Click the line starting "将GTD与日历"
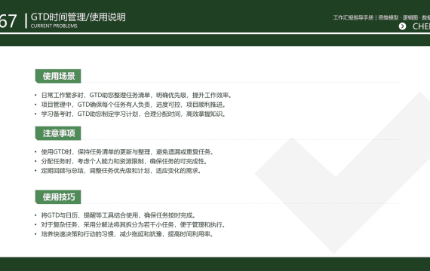The width and height of the screenshot is (430, 271). click(118, 215)
